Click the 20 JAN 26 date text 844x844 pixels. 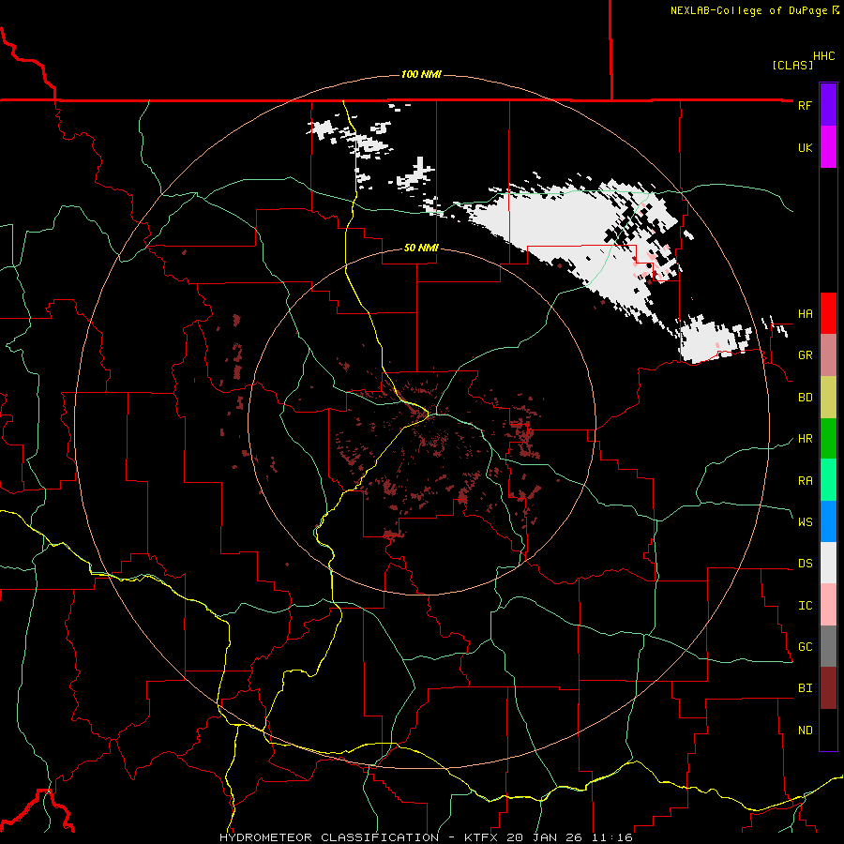point(545,837)
